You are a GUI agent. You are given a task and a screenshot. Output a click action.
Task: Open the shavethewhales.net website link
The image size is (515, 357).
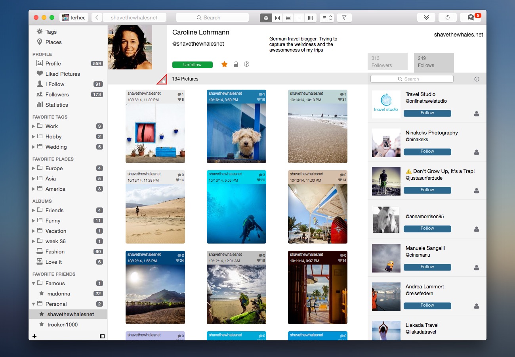459,35
